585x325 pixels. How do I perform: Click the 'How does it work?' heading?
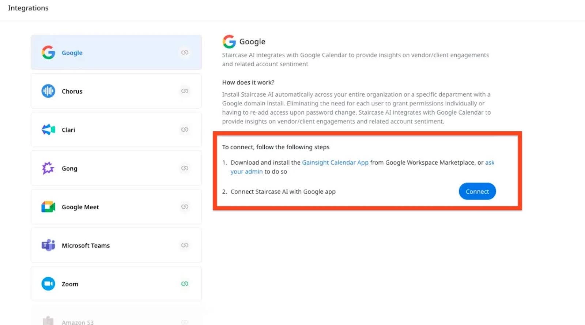coord(248,82)
